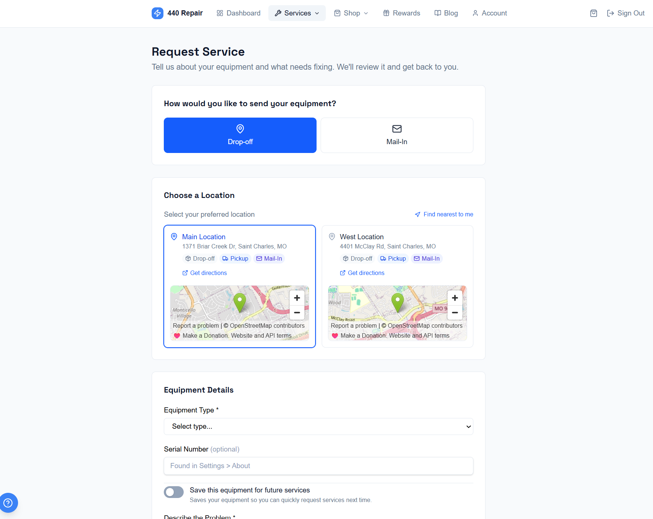Image resolution: width=653 pixels, height=519 pixels.
Task: Click the 440 Repair lightning logo
Action: 158,13
